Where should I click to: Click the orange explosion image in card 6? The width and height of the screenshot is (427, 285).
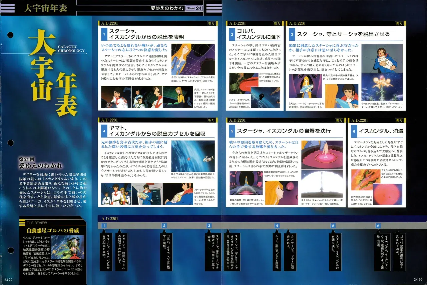(x=366, y=180)
